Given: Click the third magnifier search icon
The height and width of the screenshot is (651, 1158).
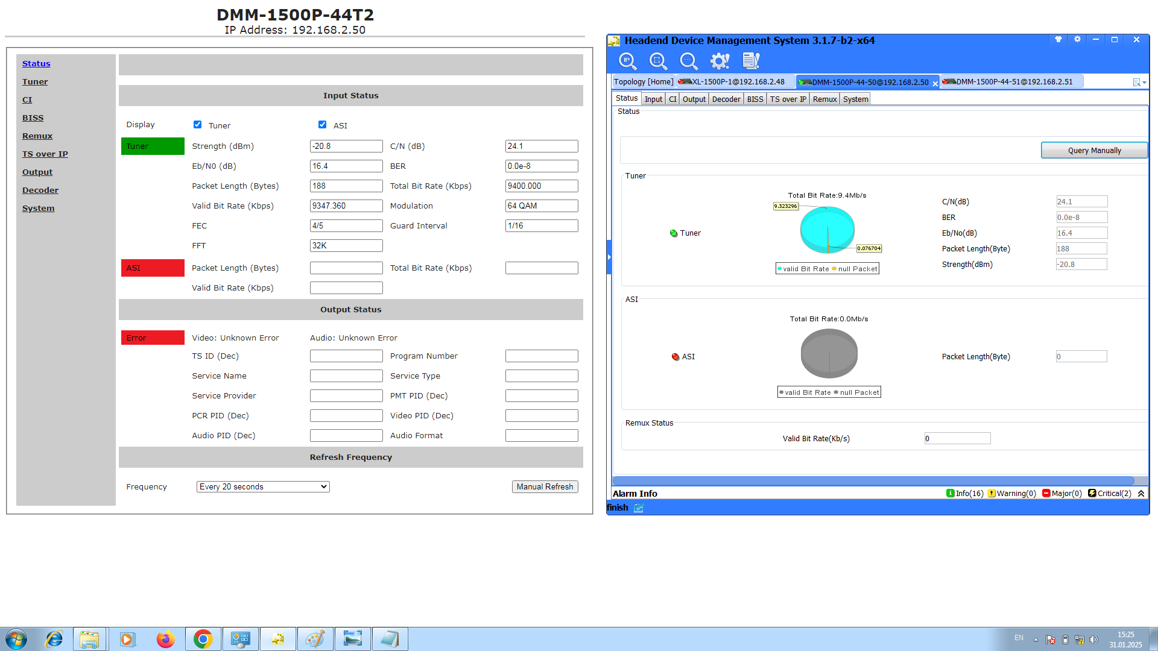Looking at the screenshot, I should click(688, 61).
